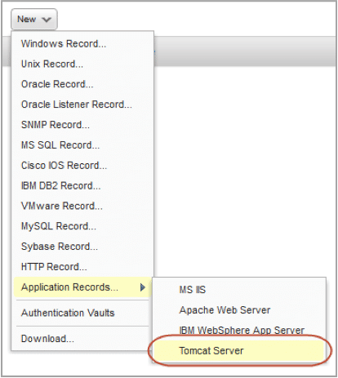Select Oracle Record option

tap(57, 84)
